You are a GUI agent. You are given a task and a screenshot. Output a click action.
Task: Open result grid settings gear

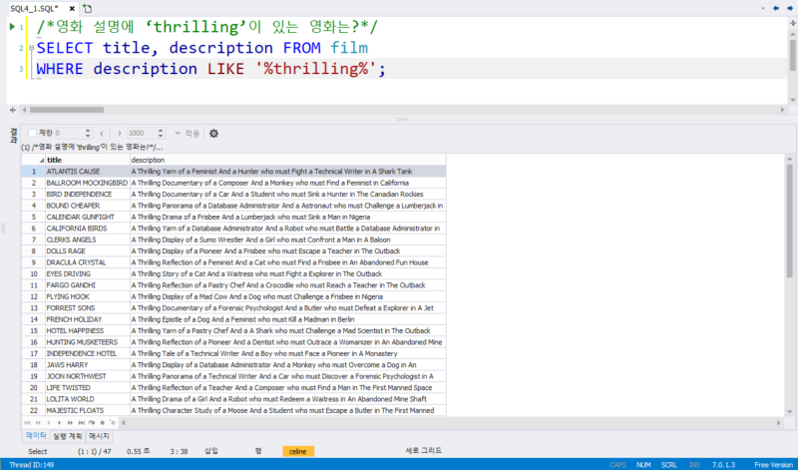click(x=213, y=134)
